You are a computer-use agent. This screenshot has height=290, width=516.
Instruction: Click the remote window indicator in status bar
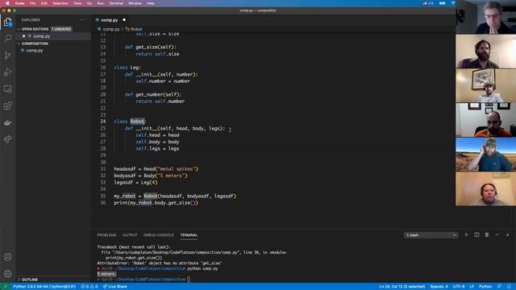pyautogui.click(x=5, y=287)
